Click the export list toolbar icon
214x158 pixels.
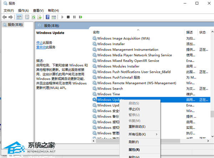point(40,17)
